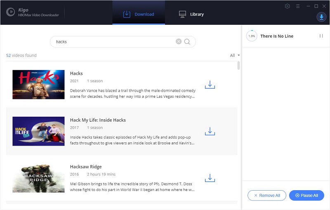The image size is (330, 210).
Task: Clear the search text with the X icon
Action: (179, 41)
